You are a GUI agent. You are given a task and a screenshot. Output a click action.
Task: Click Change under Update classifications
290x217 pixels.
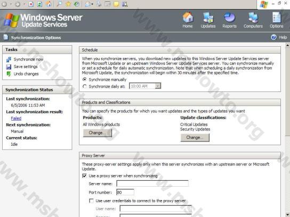195,137
